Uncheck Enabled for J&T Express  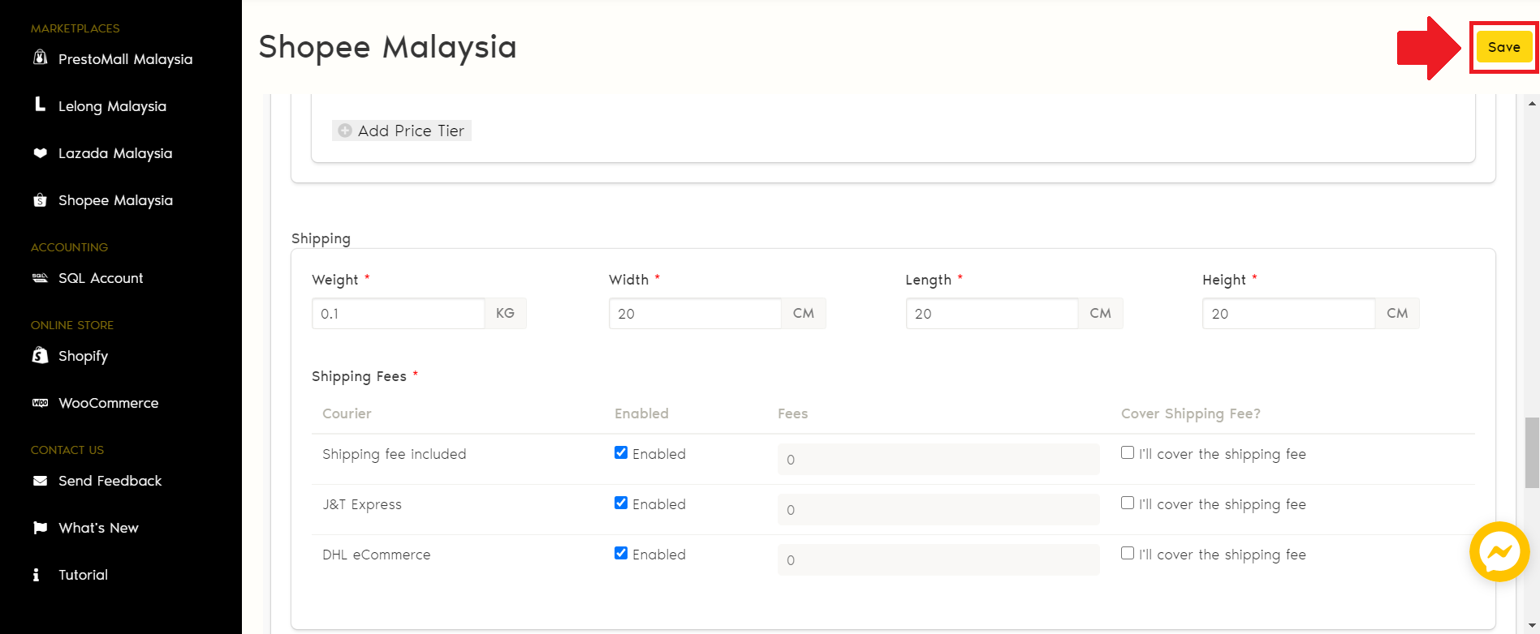(x=621, y=503)
